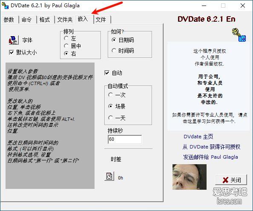Click the author portrait photo
This screenshot has height=211, width=253.
(x=190, y=177)
